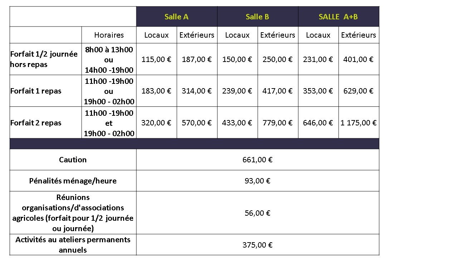Select the Forfait 1 repas row label
Image resolution: width=458 pixels, height=258 pixels.
click(x=36, y=91)
